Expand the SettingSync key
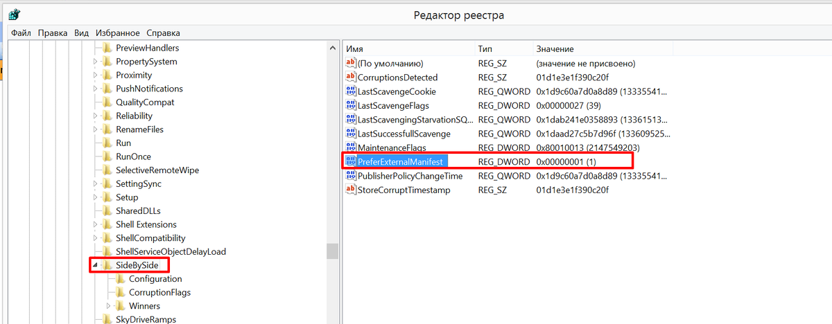Viewport: 832px width, 324px height. pyautogui.click(x=96, y=184)
